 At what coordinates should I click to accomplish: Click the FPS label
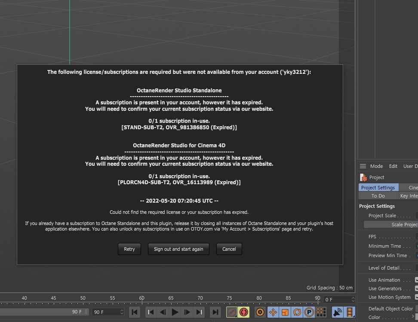click(372, 237)
